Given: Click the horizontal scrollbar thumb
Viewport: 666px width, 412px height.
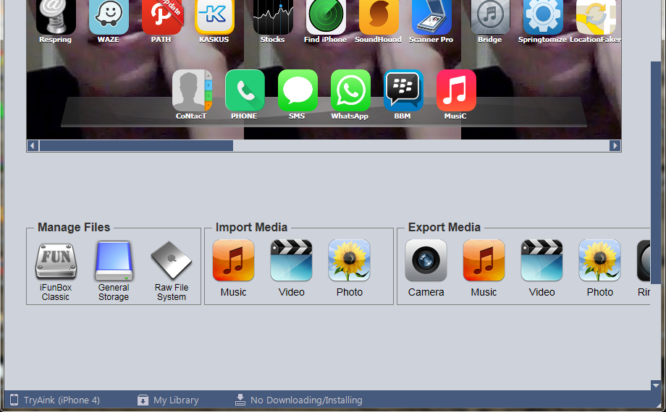Looking at the screenshot, I should tap(136, 145).
